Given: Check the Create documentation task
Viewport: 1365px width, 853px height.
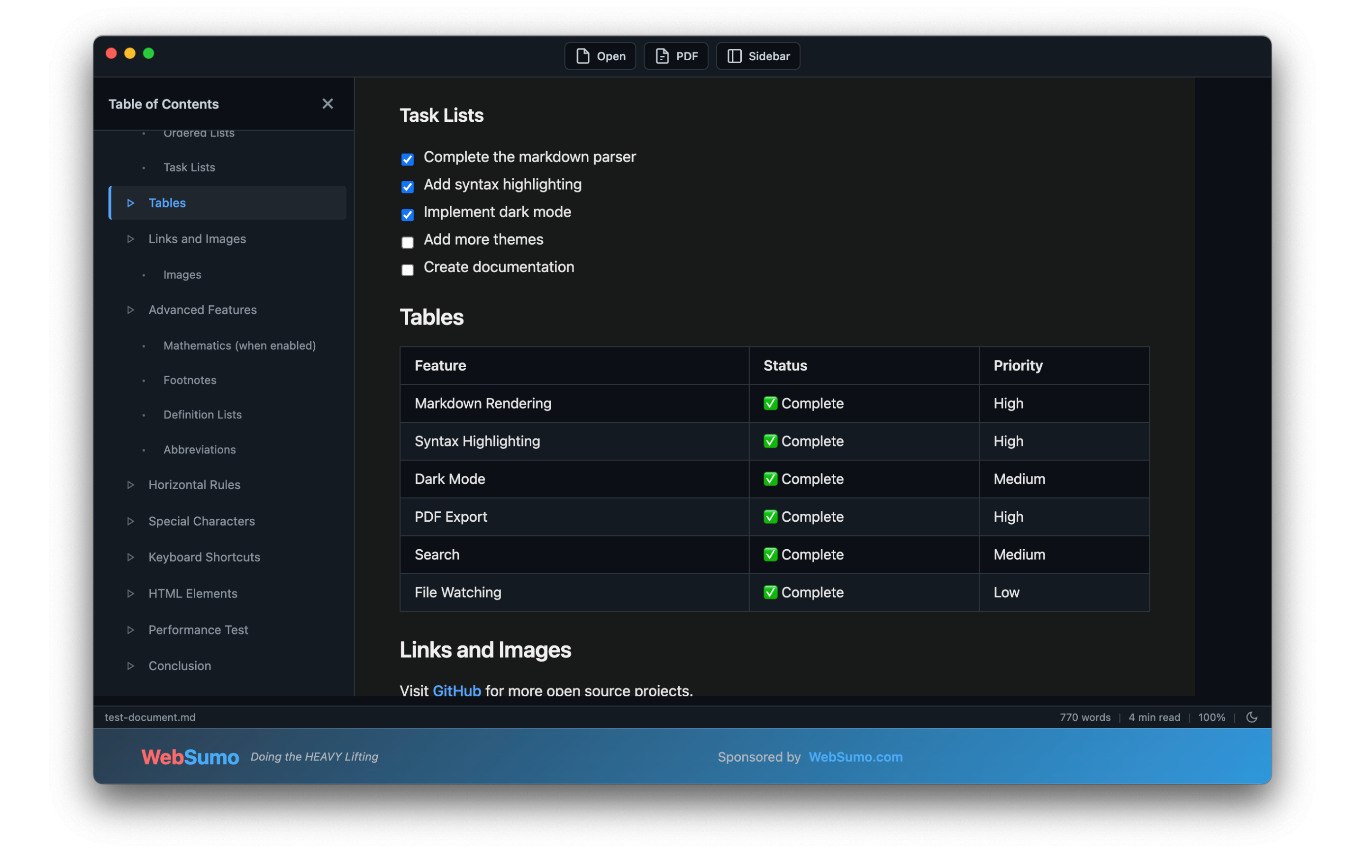Looking at the screenshot, I should [x=407, y=270].
